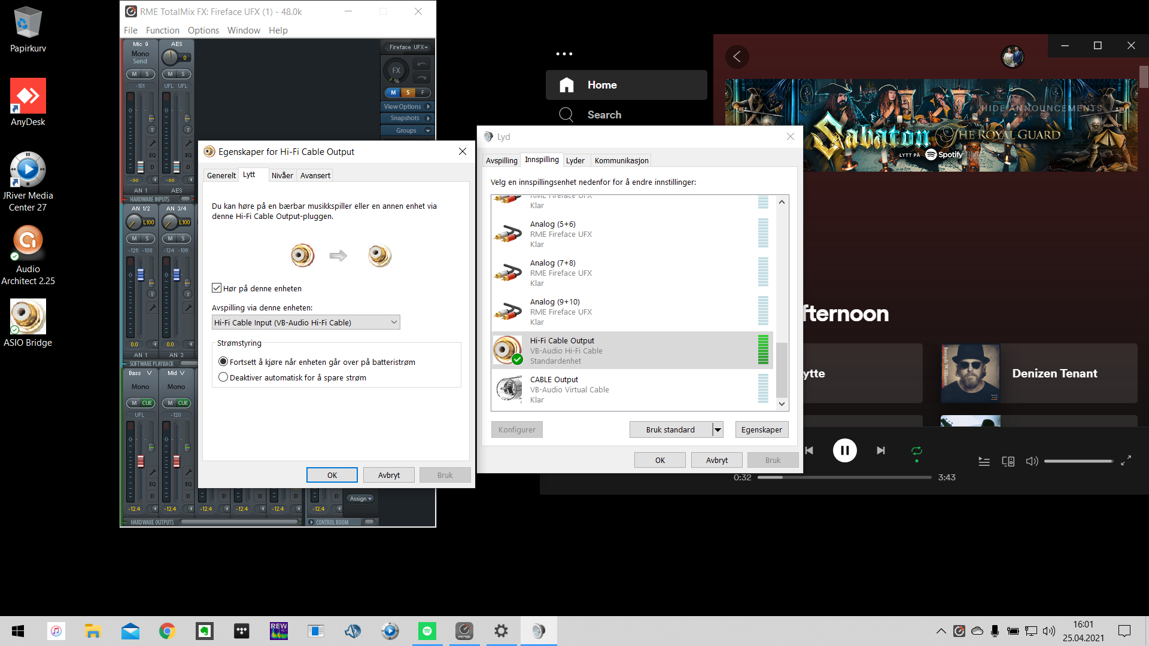1149x646 pixels.
Task: Select "Deaktiver automatisk for å spare strøm" option
Action: pos(223,377)
